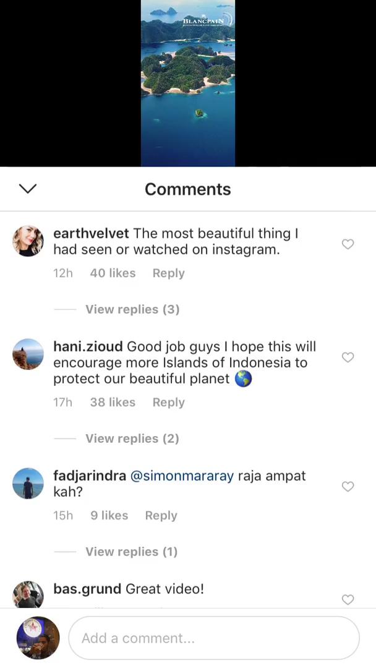Image resolution: width=376 pixels, height=668 pixels.
Task: Tap the island video at the top
Action: tap(188, 83)
